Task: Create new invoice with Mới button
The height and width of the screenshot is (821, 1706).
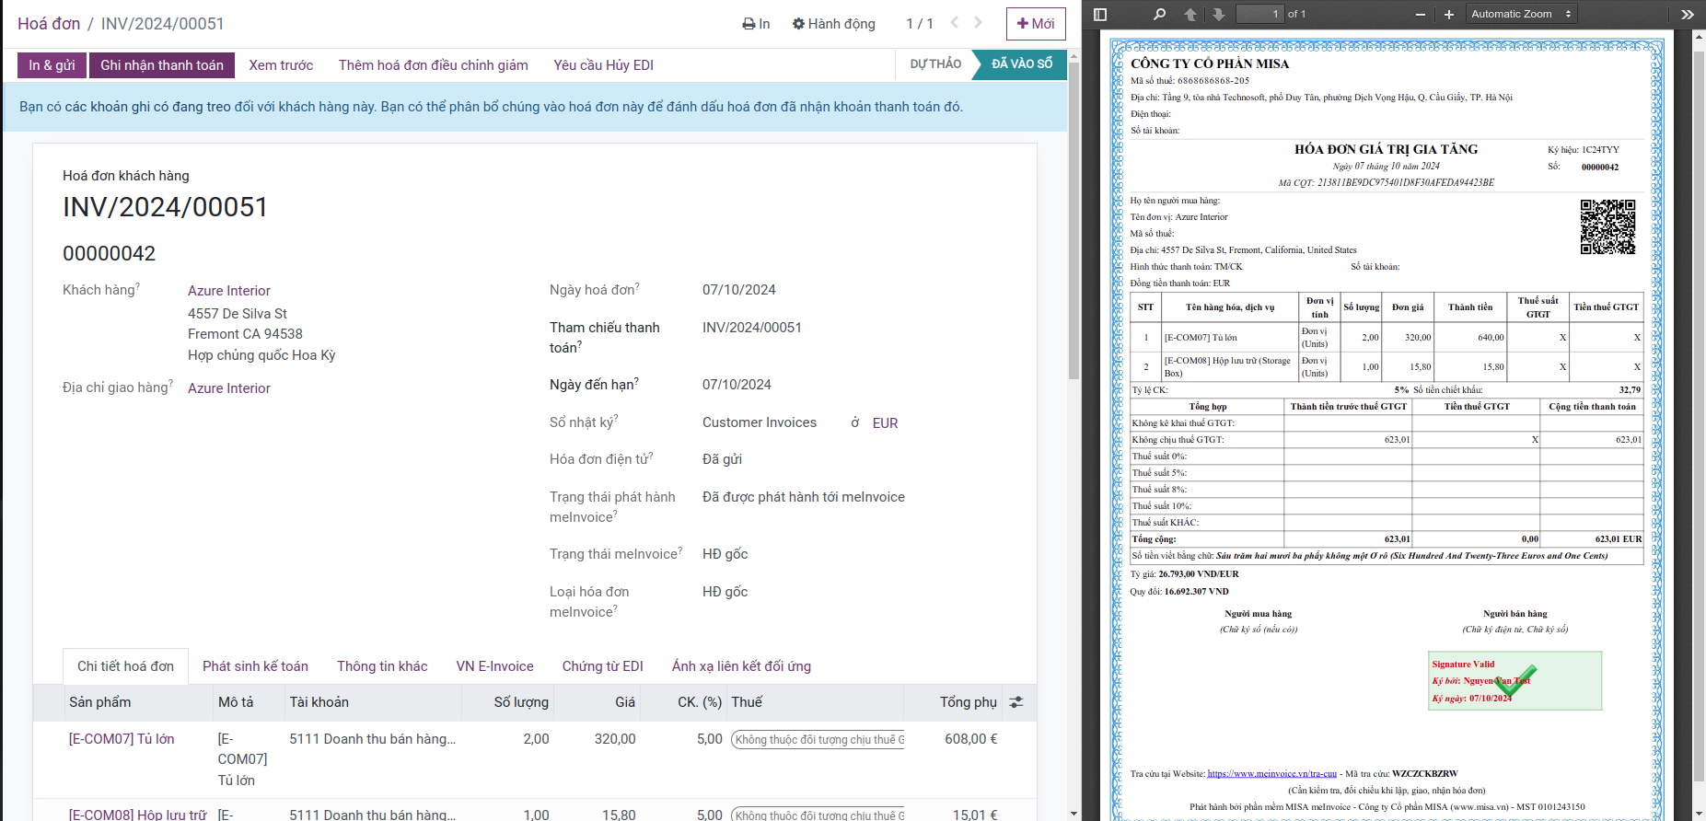Action: [x=1035, y=24]
